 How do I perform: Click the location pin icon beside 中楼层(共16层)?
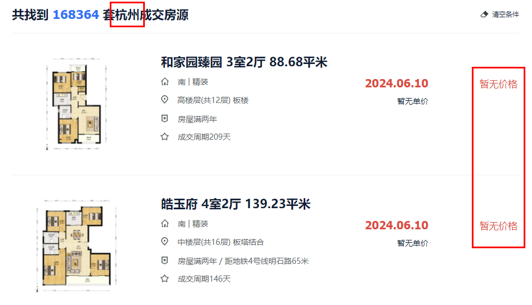point(164,242)
